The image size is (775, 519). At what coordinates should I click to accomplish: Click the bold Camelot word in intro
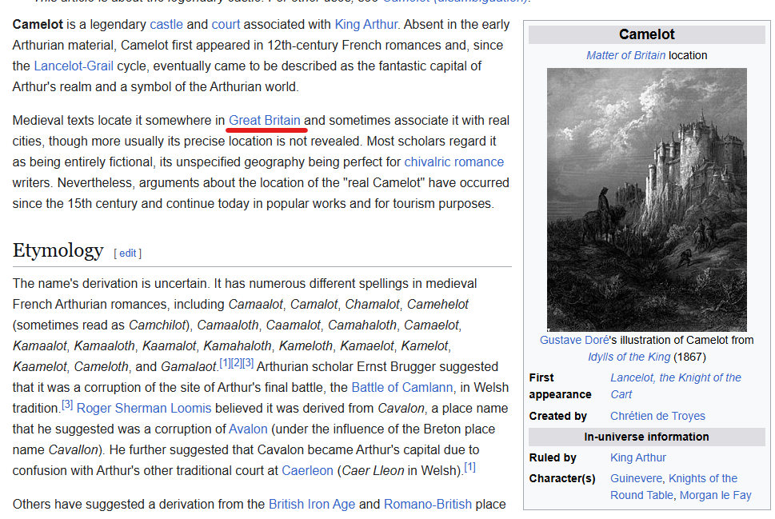pos(38,24)
